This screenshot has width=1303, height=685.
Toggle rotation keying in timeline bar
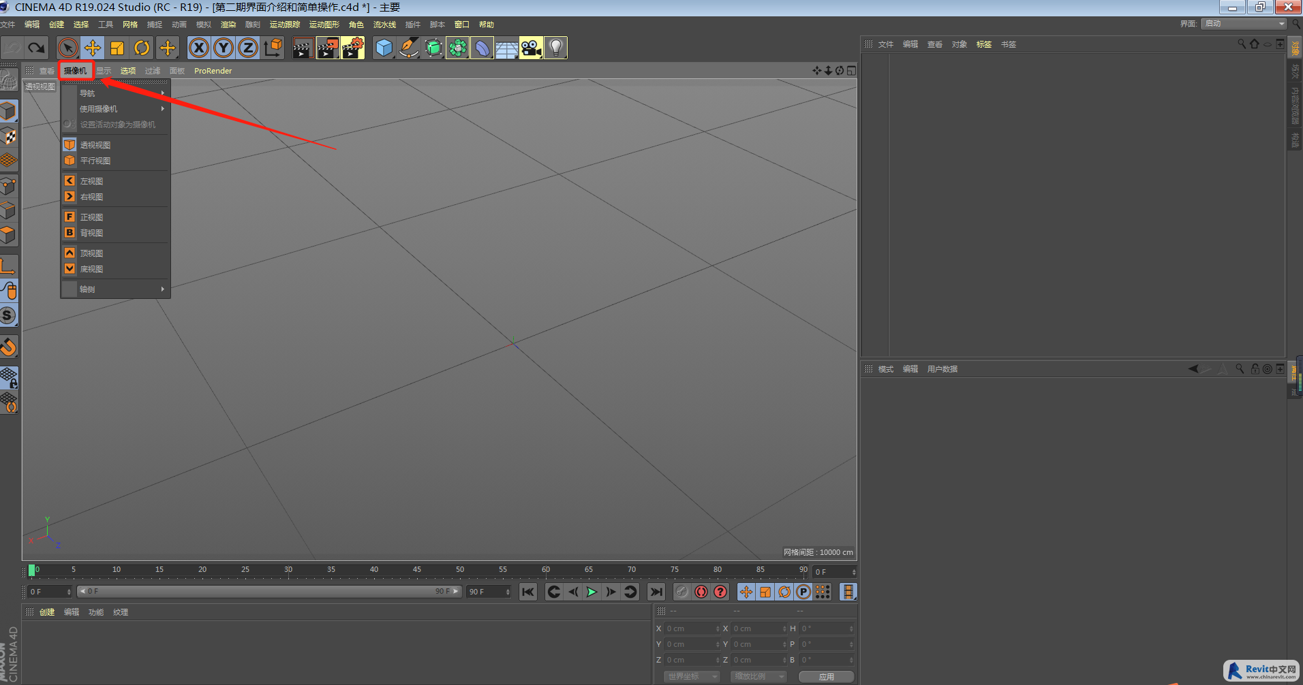click(x=784, y=592)
